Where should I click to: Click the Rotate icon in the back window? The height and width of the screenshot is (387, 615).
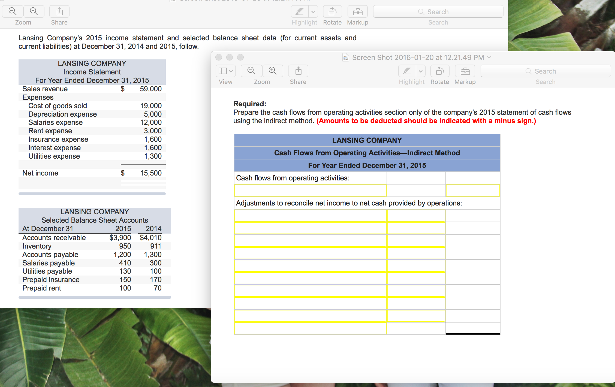pyautogui.click(x=332, y=11)
